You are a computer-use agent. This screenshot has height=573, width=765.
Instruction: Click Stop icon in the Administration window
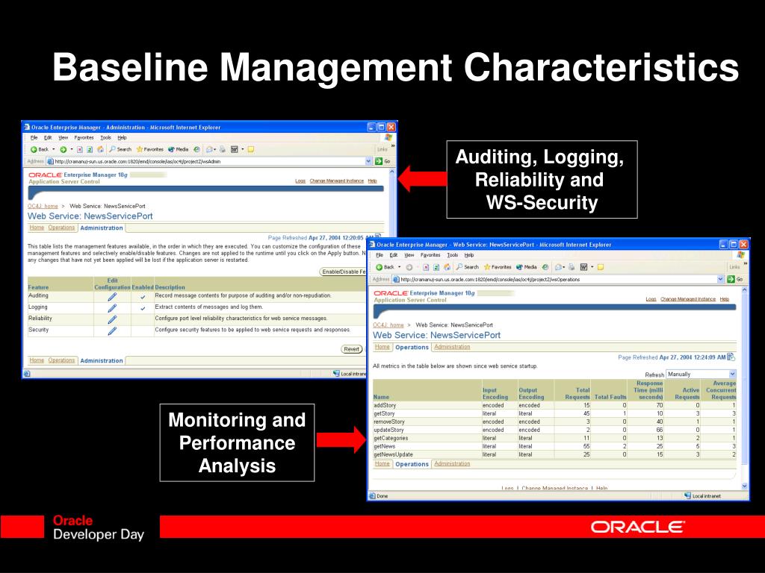click(80, 149)
